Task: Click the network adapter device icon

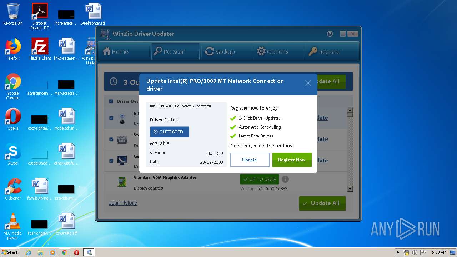Action: coord(122,119)
